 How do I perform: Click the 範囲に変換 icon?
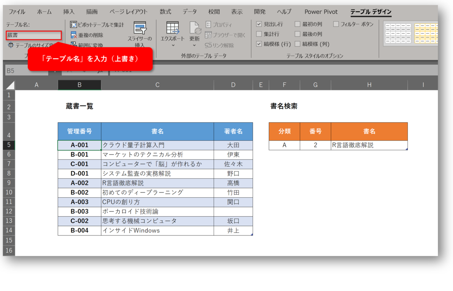coord(73,45)
